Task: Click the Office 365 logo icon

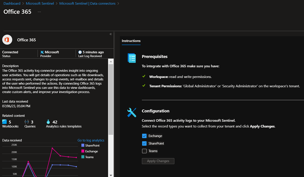Action: pos(7,40)
